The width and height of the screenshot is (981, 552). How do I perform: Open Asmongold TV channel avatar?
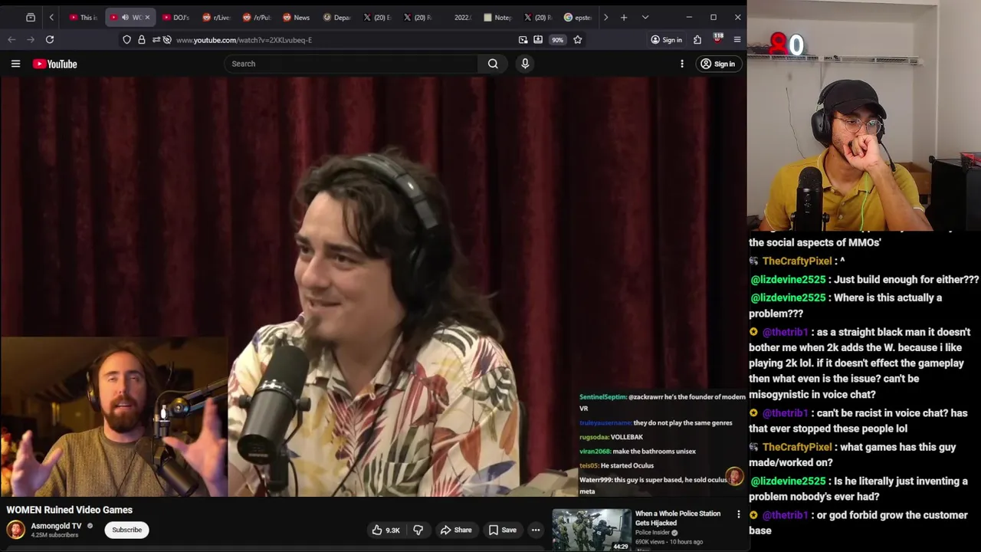tap(15, 530)
